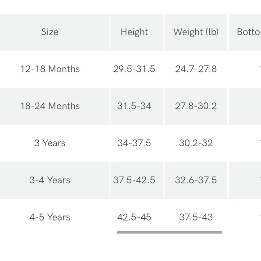Select the 4-5 Years size cell

coord(50,217)
